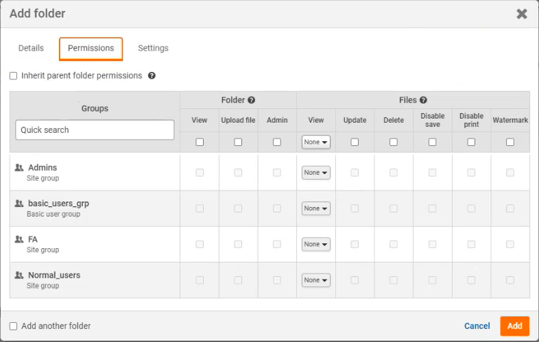Click the basic_users_grp group icon
Viewport: 539px width, 342px height.
19,204
